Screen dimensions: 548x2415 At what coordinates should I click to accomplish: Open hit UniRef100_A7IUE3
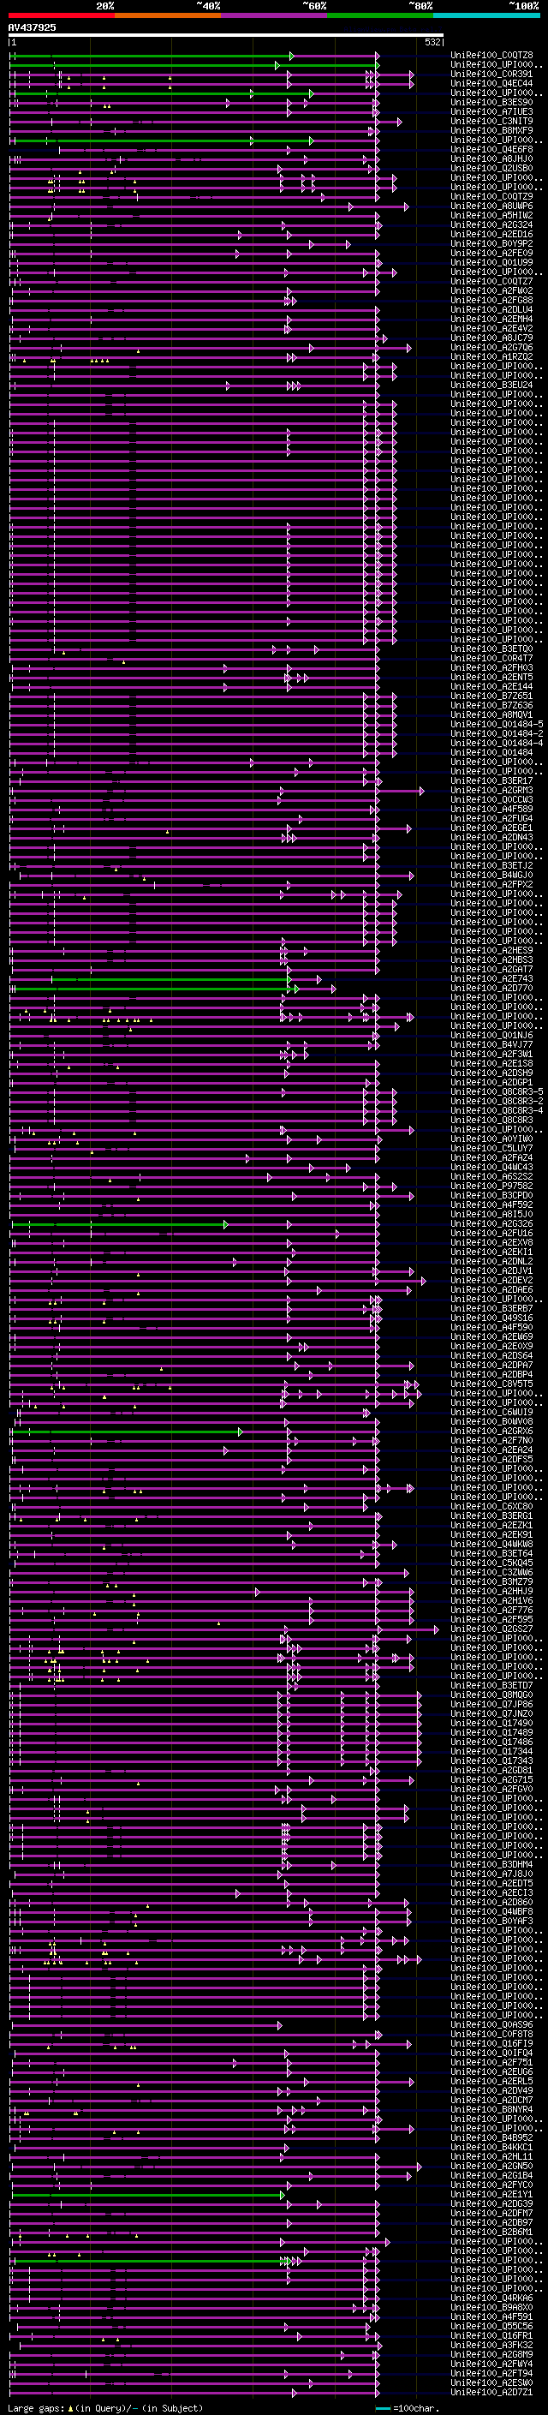pos(491,111)
